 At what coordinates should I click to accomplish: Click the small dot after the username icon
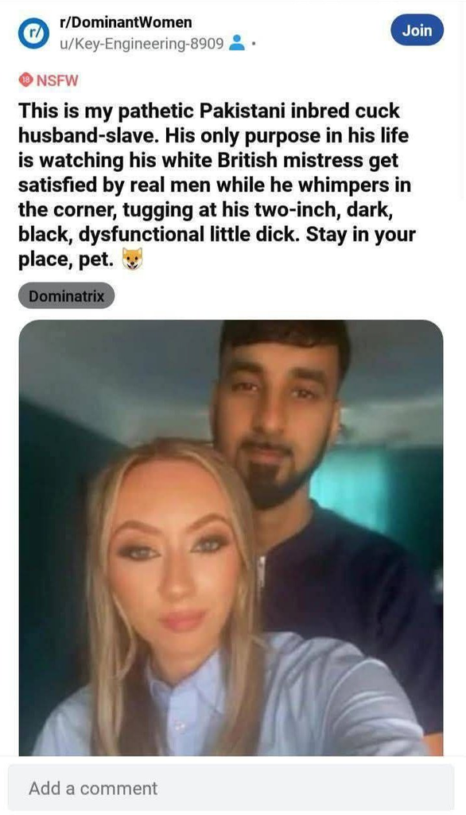[253, 43]
